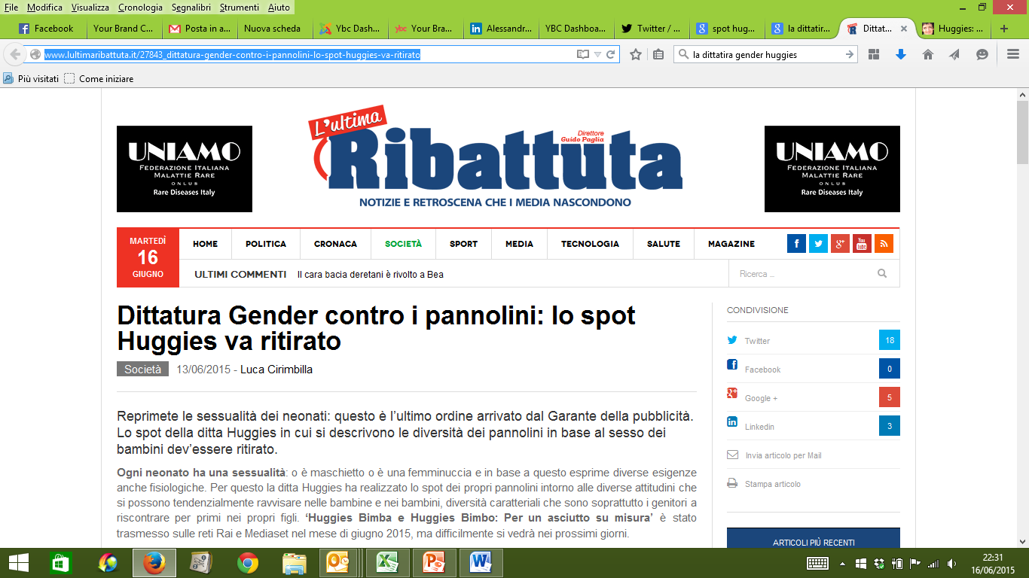Reload the page with the refresh icon
This screenshot has height=578, width=1029.
[611, 54]
